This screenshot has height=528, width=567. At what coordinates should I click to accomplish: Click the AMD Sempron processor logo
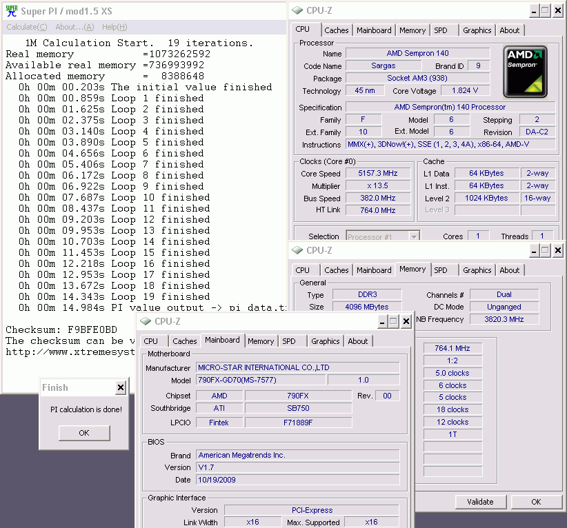click(x=525, y=72)
